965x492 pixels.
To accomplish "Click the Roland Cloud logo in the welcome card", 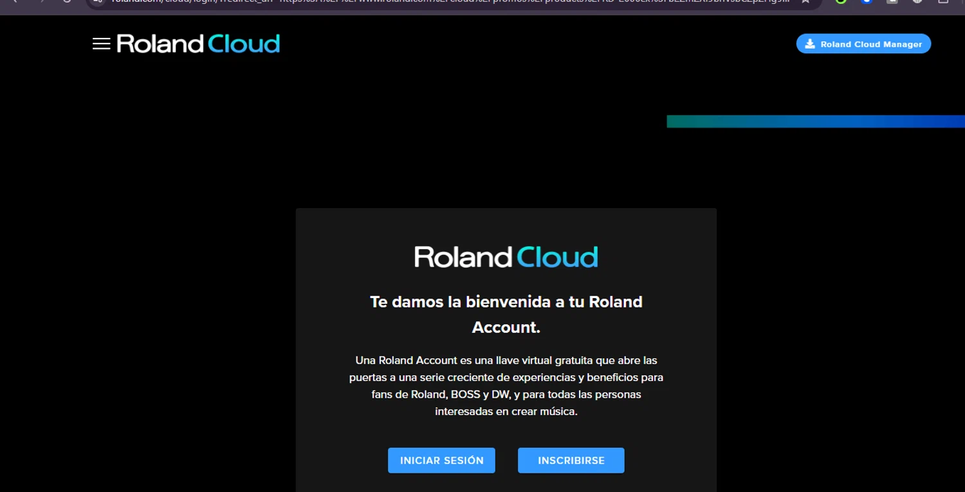I will [506, 257].
